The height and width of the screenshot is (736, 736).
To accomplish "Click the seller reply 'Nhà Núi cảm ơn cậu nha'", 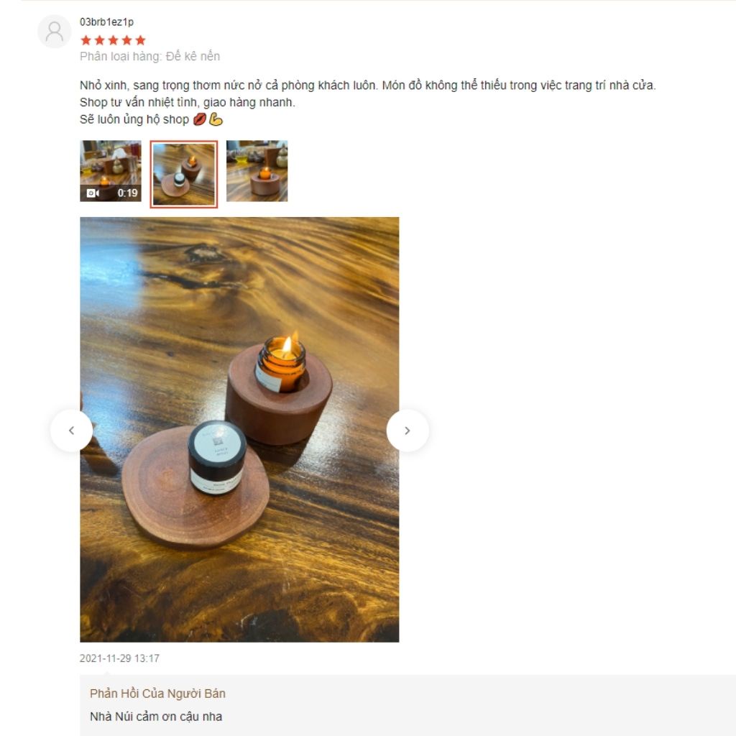I will click(x=156, y=717).
